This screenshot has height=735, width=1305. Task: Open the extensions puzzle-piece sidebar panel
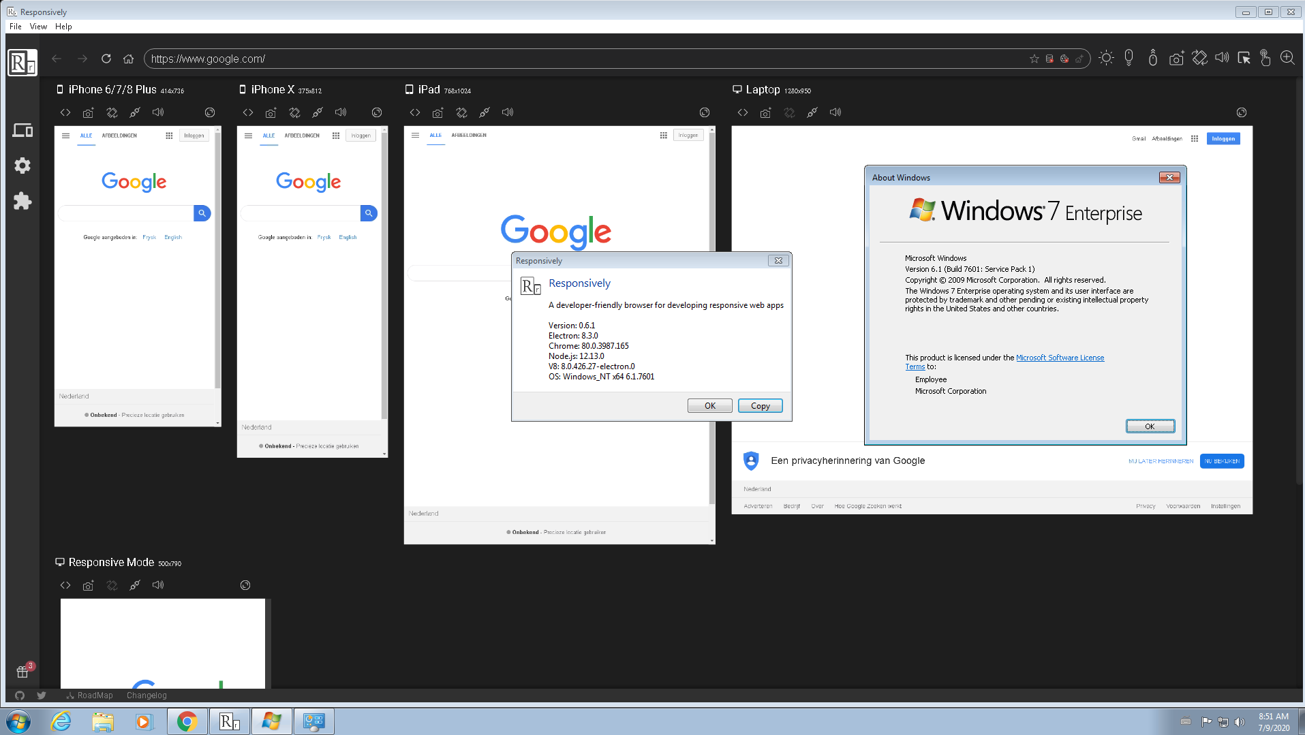22,201
